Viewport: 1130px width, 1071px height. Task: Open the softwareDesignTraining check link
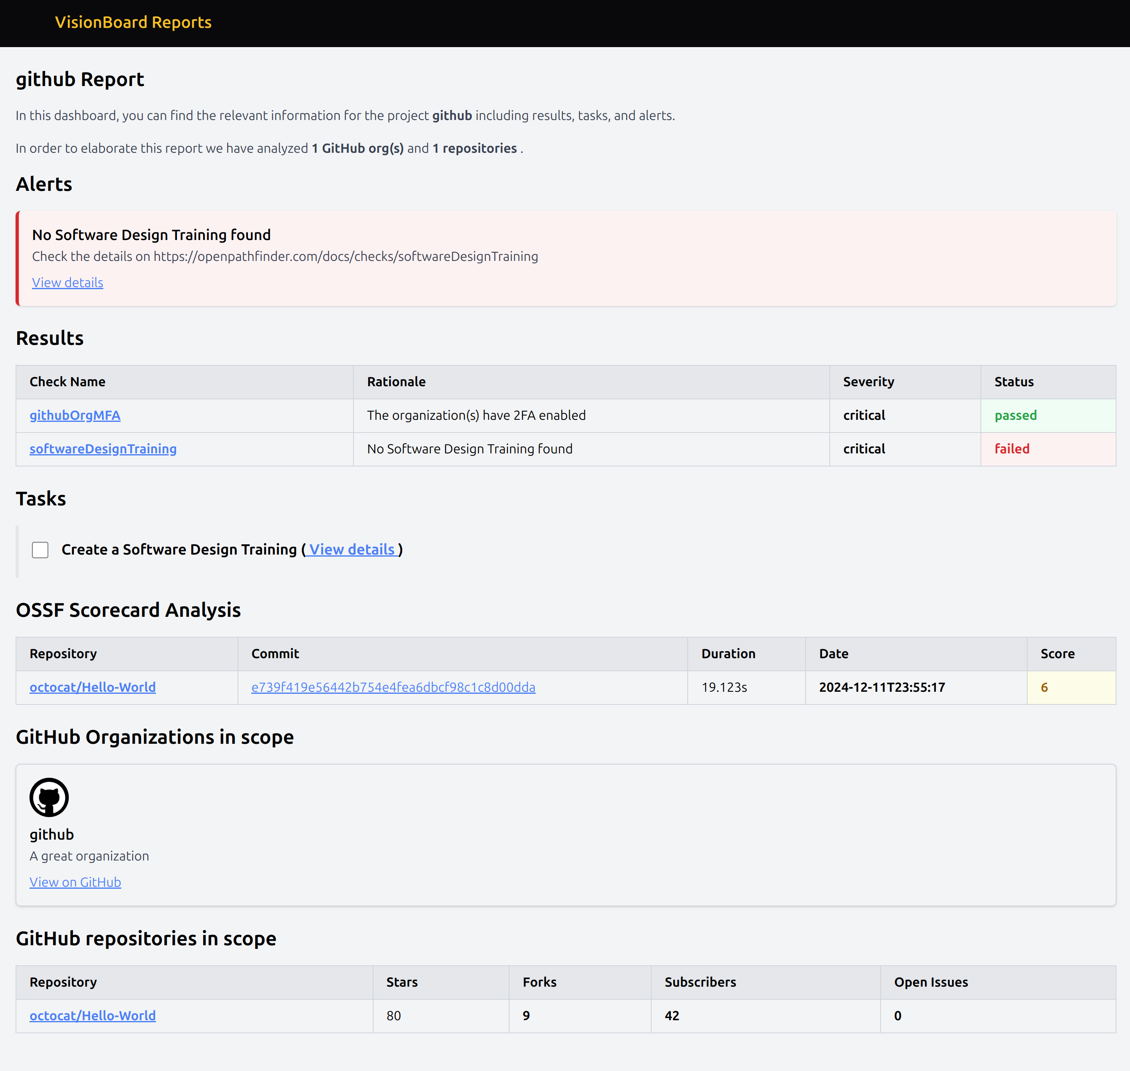click(103, 449)
